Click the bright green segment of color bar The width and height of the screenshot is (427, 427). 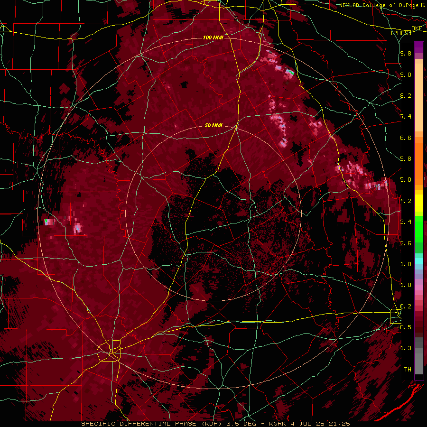(419, 229)
